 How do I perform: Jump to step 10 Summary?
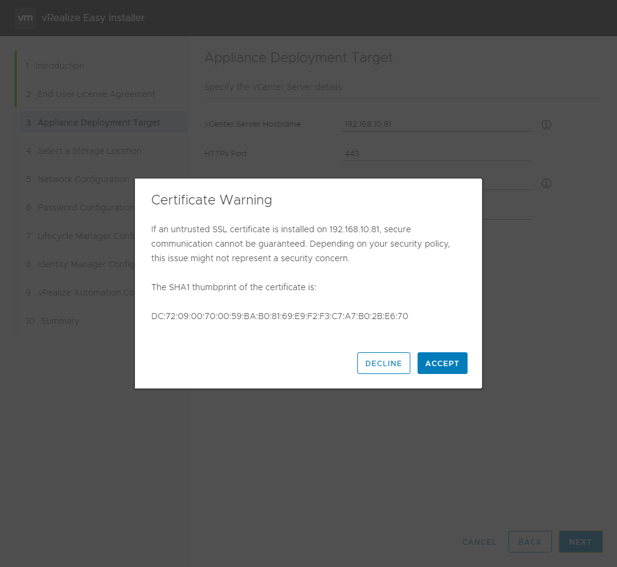click(53, 321)
